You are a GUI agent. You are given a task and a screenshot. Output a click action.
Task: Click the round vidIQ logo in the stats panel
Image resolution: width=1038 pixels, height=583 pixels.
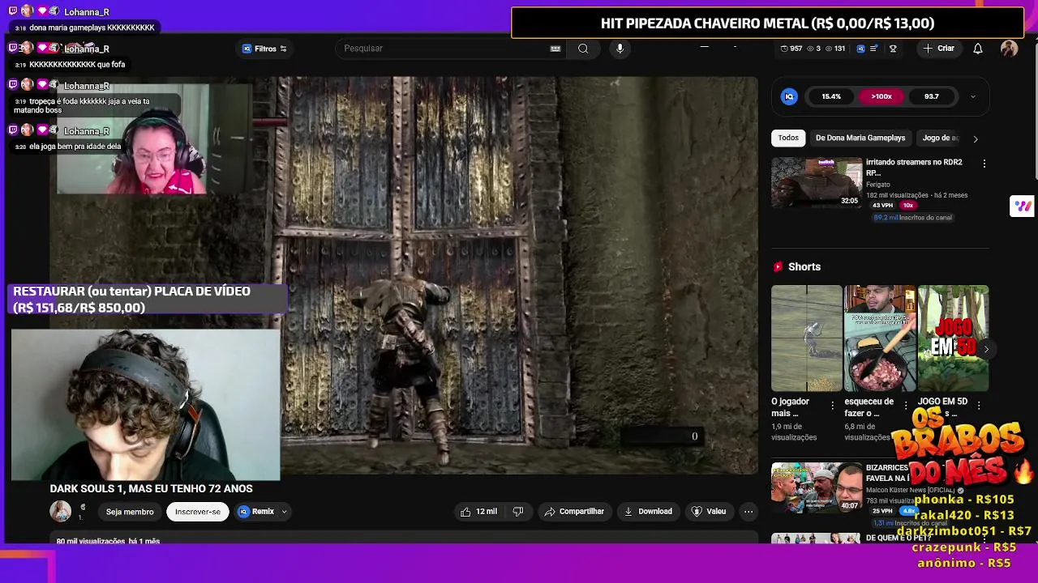coord(789,96)
